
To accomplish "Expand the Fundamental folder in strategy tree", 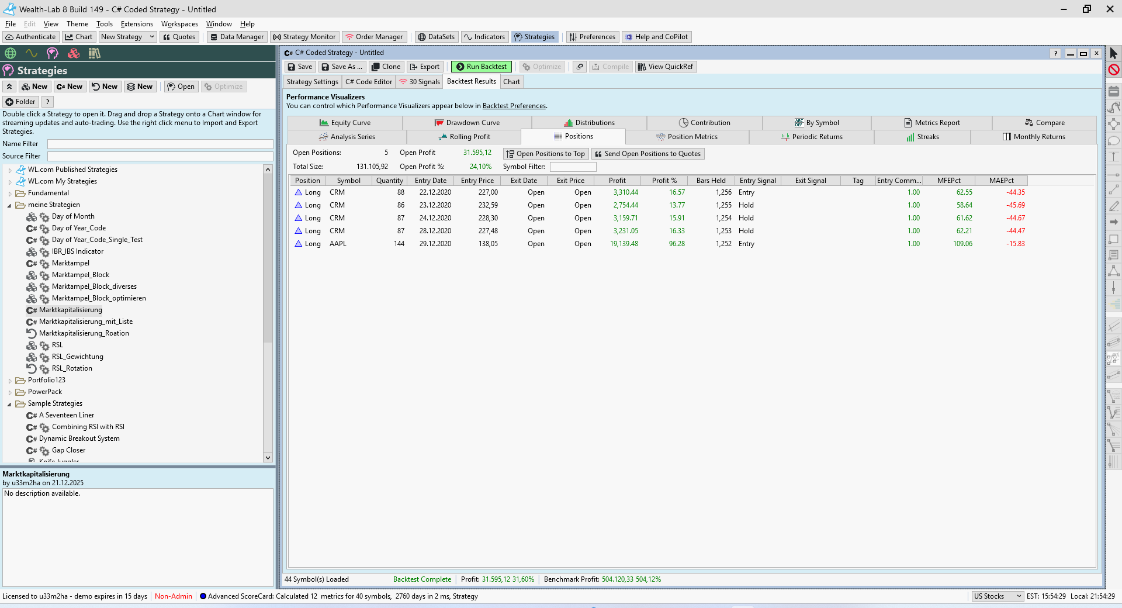I will 10,194.
